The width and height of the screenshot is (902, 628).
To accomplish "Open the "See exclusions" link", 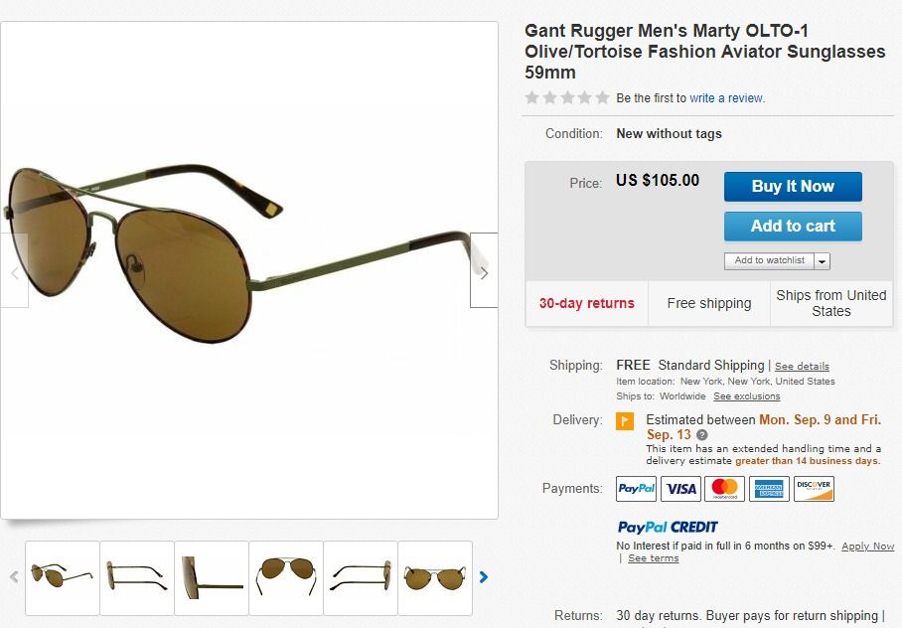I will (747, 396).
